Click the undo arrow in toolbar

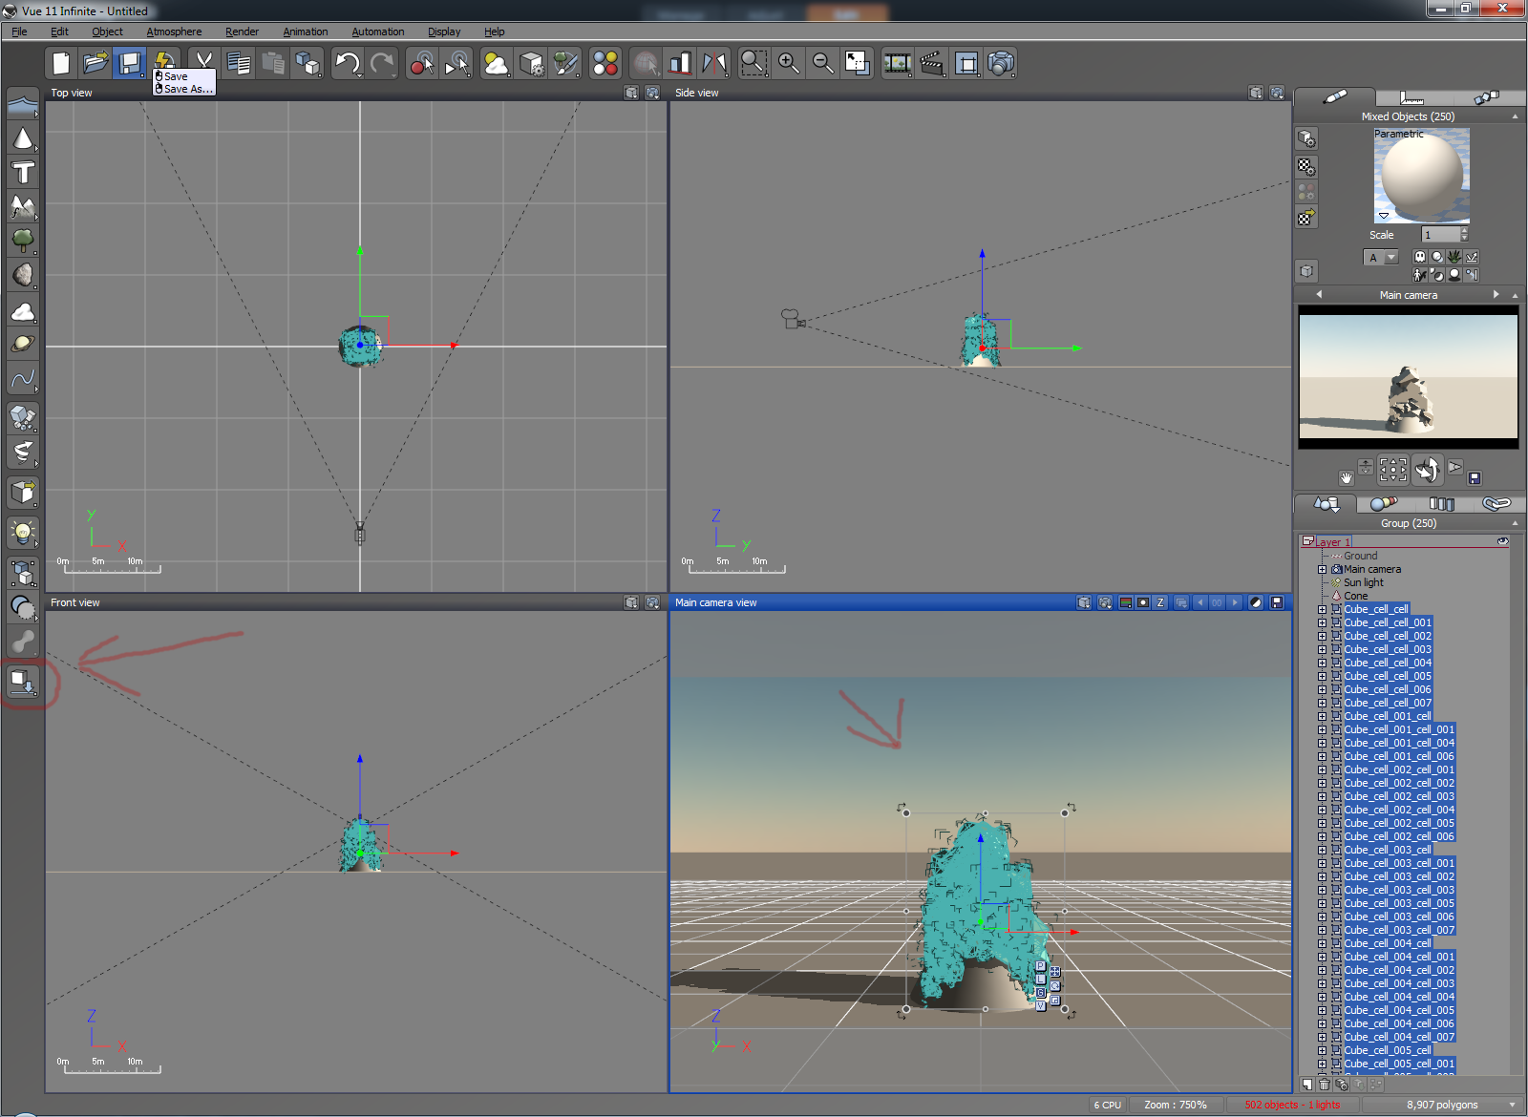(347, 64)
